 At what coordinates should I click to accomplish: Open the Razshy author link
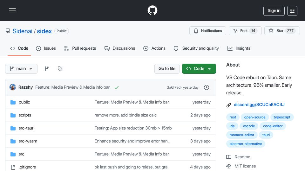(25, 87)
